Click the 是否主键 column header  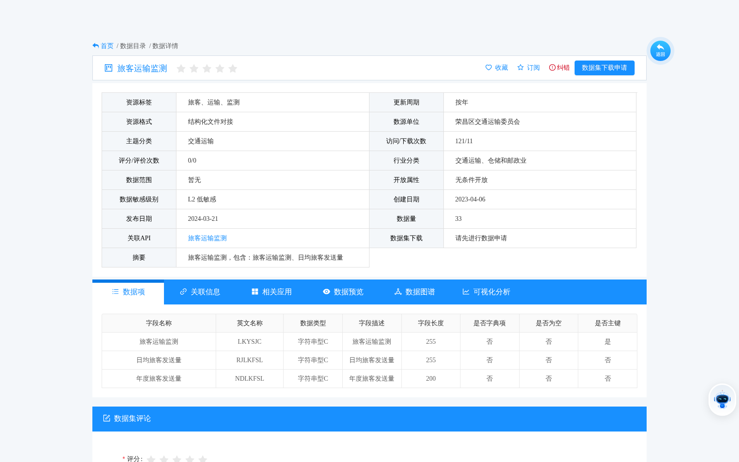[x=608, y=323]
